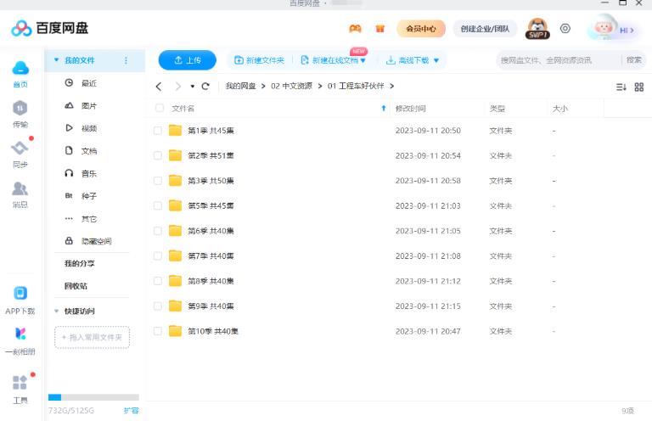Check the box for 第2季 共51集
Viewport: 652px width, 421px height.
(x=158, y=155)
